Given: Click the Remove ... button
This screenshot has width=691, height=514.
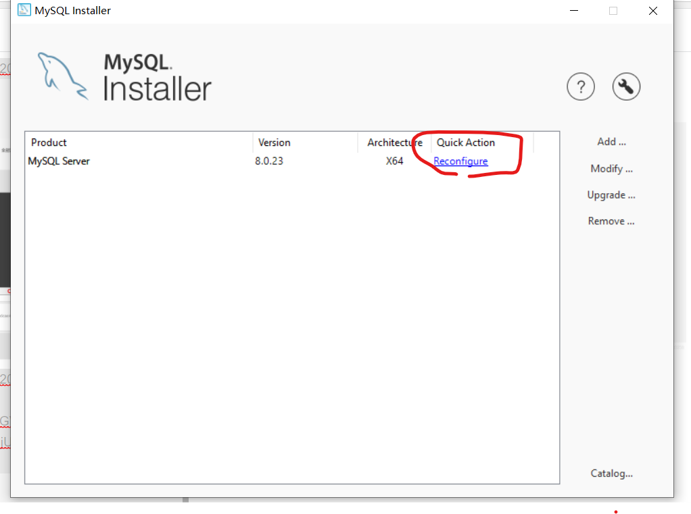Looking at the screenshot, I should coord(611,221).
